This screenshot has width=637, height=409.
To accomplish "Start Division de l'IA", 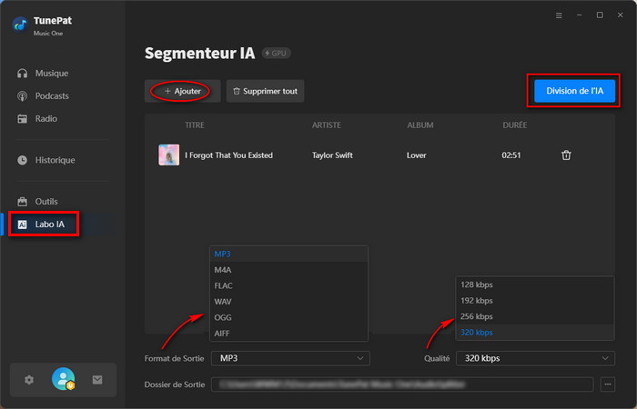I will pyautogui.click(x=574, y=91).
